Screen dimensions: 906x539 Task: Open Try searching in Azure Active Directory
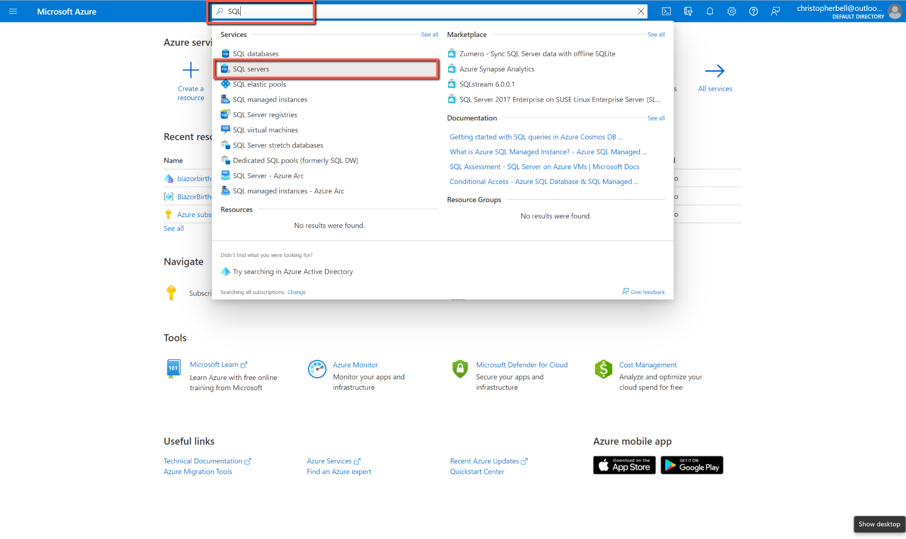[x=292, y=271]
